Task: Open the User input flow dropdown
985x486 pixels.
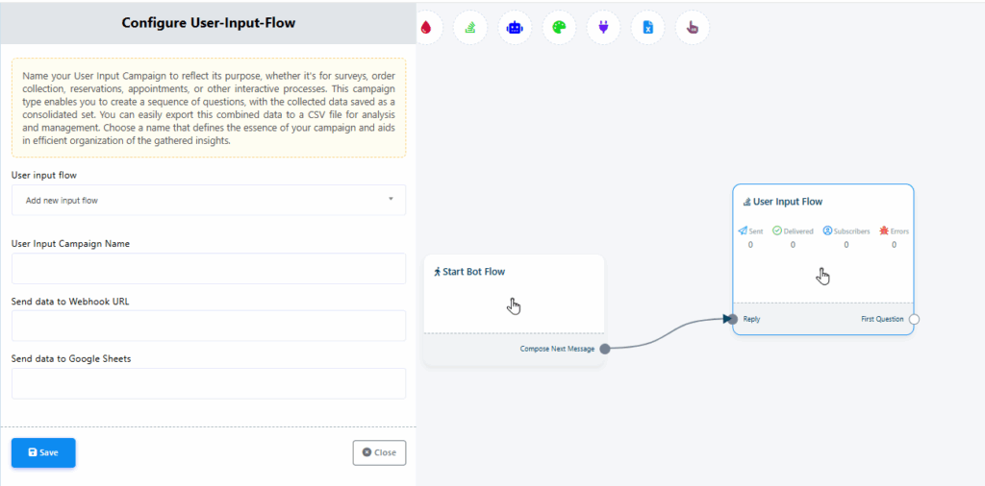Action: pos(209,200)
